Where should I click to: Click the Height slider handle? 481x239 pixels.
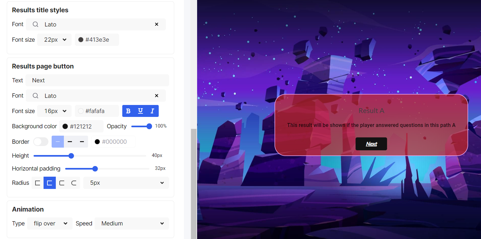pyautogui.click(x=71, y=156)
